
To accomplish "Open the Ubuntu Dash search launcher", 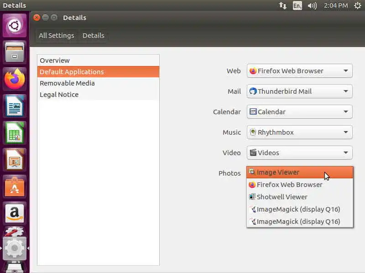I will pos(15,25).
